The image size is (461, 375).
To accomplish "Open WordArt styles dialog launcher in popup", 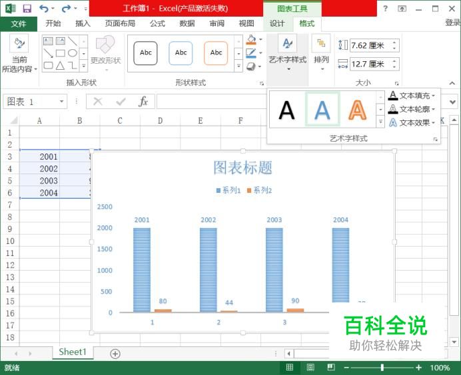I will tap(436, 139).
